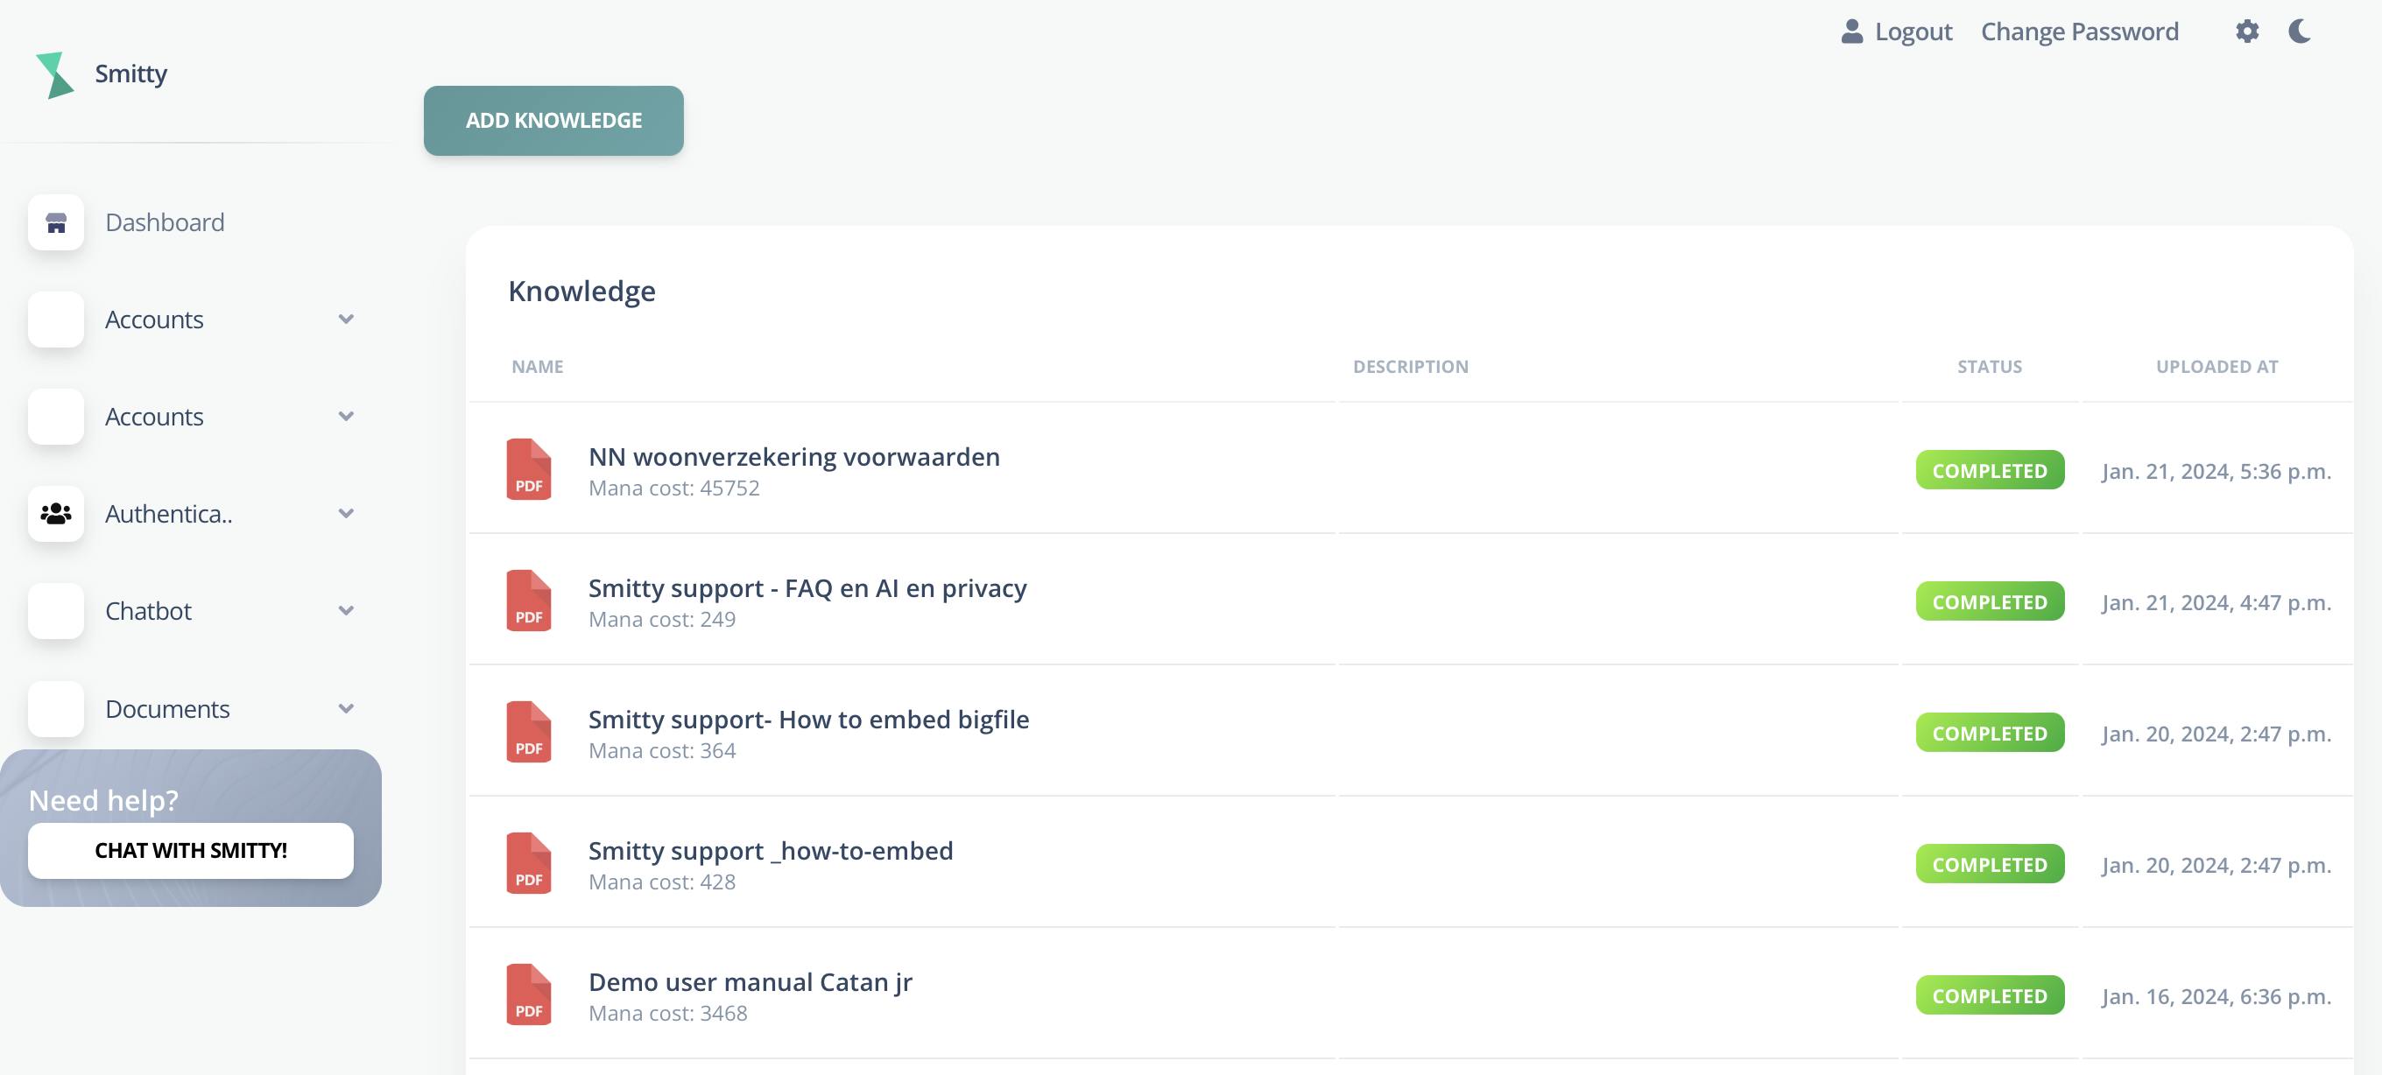Expand the Documents sidebar section
Screen dimensions: 2382x1075
(346, 709)
